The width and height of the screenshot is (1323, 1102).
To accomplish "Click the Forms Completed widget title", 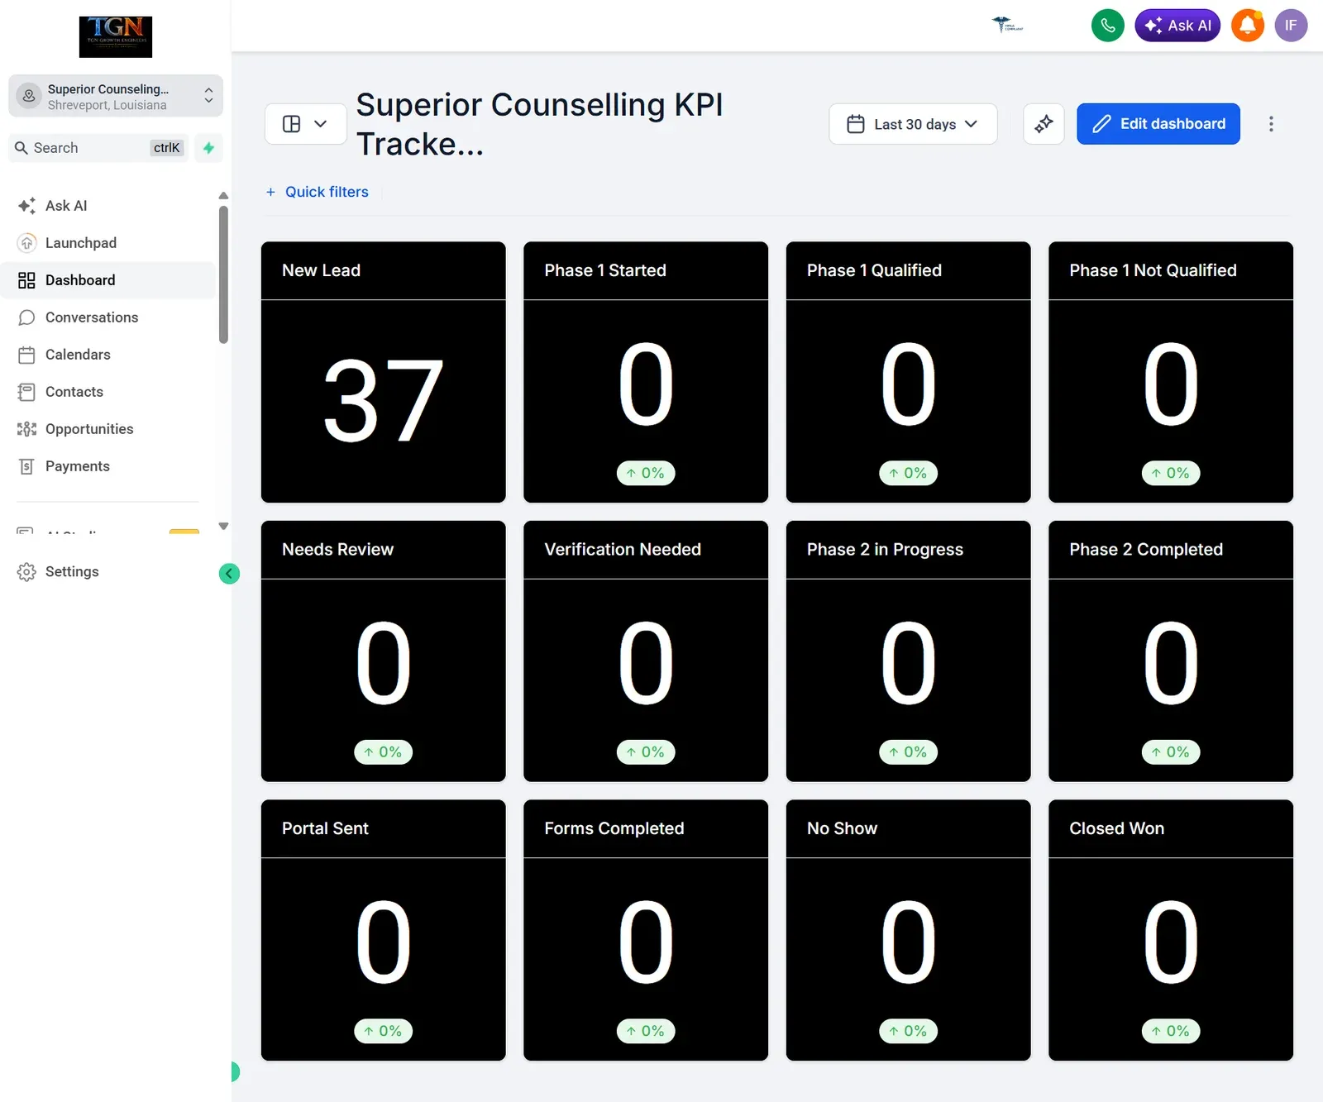I will (x=614, y=828).
